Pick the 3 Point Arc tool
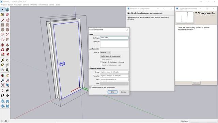 point(3,39)
